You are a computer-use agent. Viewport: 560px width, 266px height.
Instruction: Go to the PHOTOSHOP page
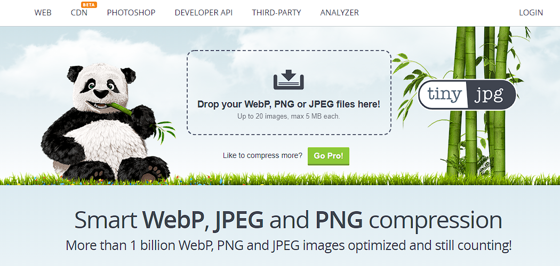(131, 12)
